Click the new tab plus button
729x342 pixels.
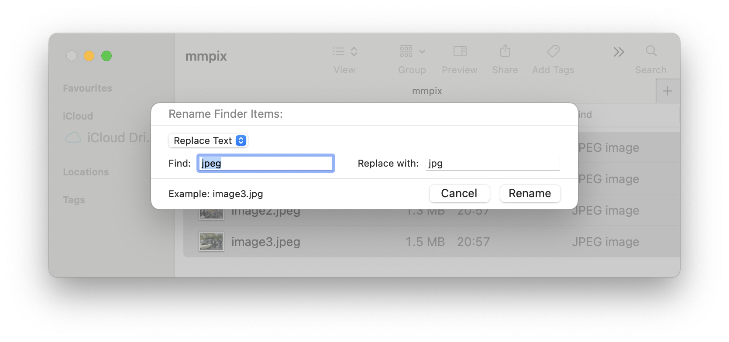[x=667, y=91]
